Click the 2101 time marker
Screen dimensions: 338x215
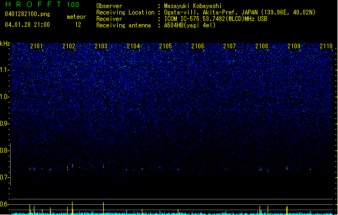37,46
